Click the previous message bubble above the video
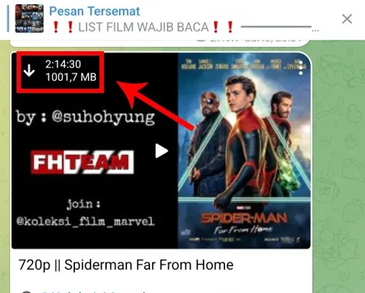The height and width of the screenshot is (293, 365). (159, 43)
